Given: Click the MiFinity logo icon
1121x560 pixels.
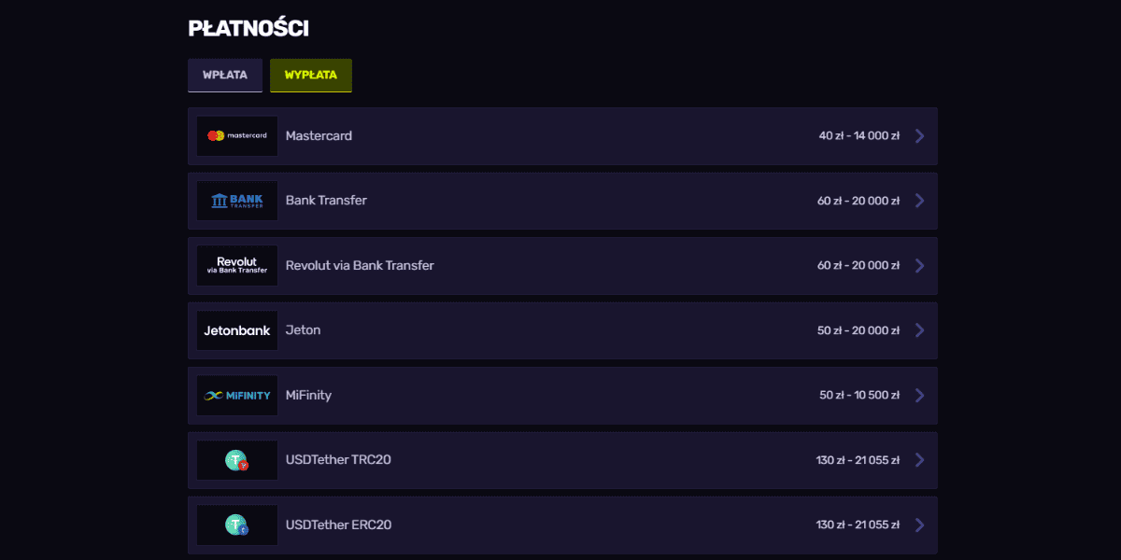Looking at the screenshot, I should [237, 396].
